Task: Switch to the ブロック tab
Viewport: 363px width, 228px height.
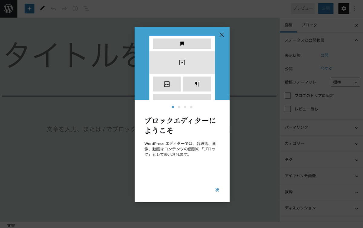Action: click(x=309, y=25)
